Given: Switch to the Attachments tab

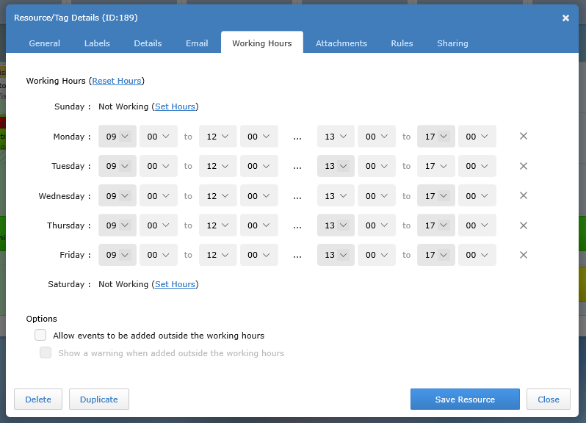Looking at the screenshot, I should coord(341,43).
